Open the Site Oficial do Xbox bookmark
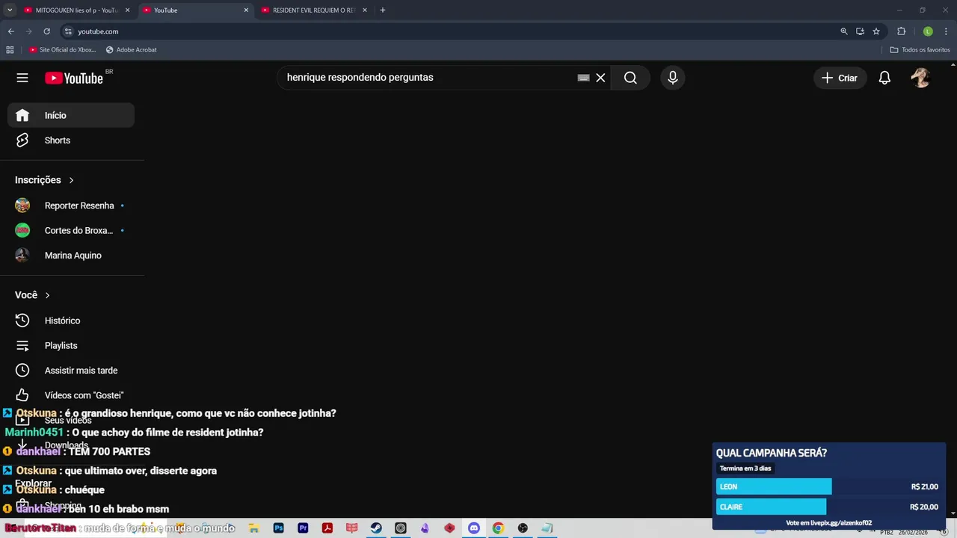 (x=63, y=50)
